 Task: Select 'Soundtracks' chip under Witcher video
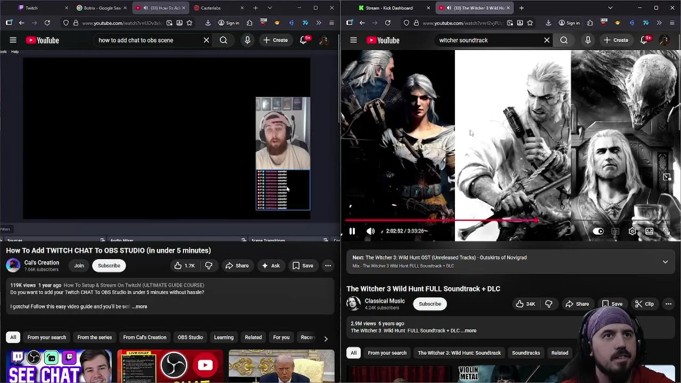coord(526,353)
